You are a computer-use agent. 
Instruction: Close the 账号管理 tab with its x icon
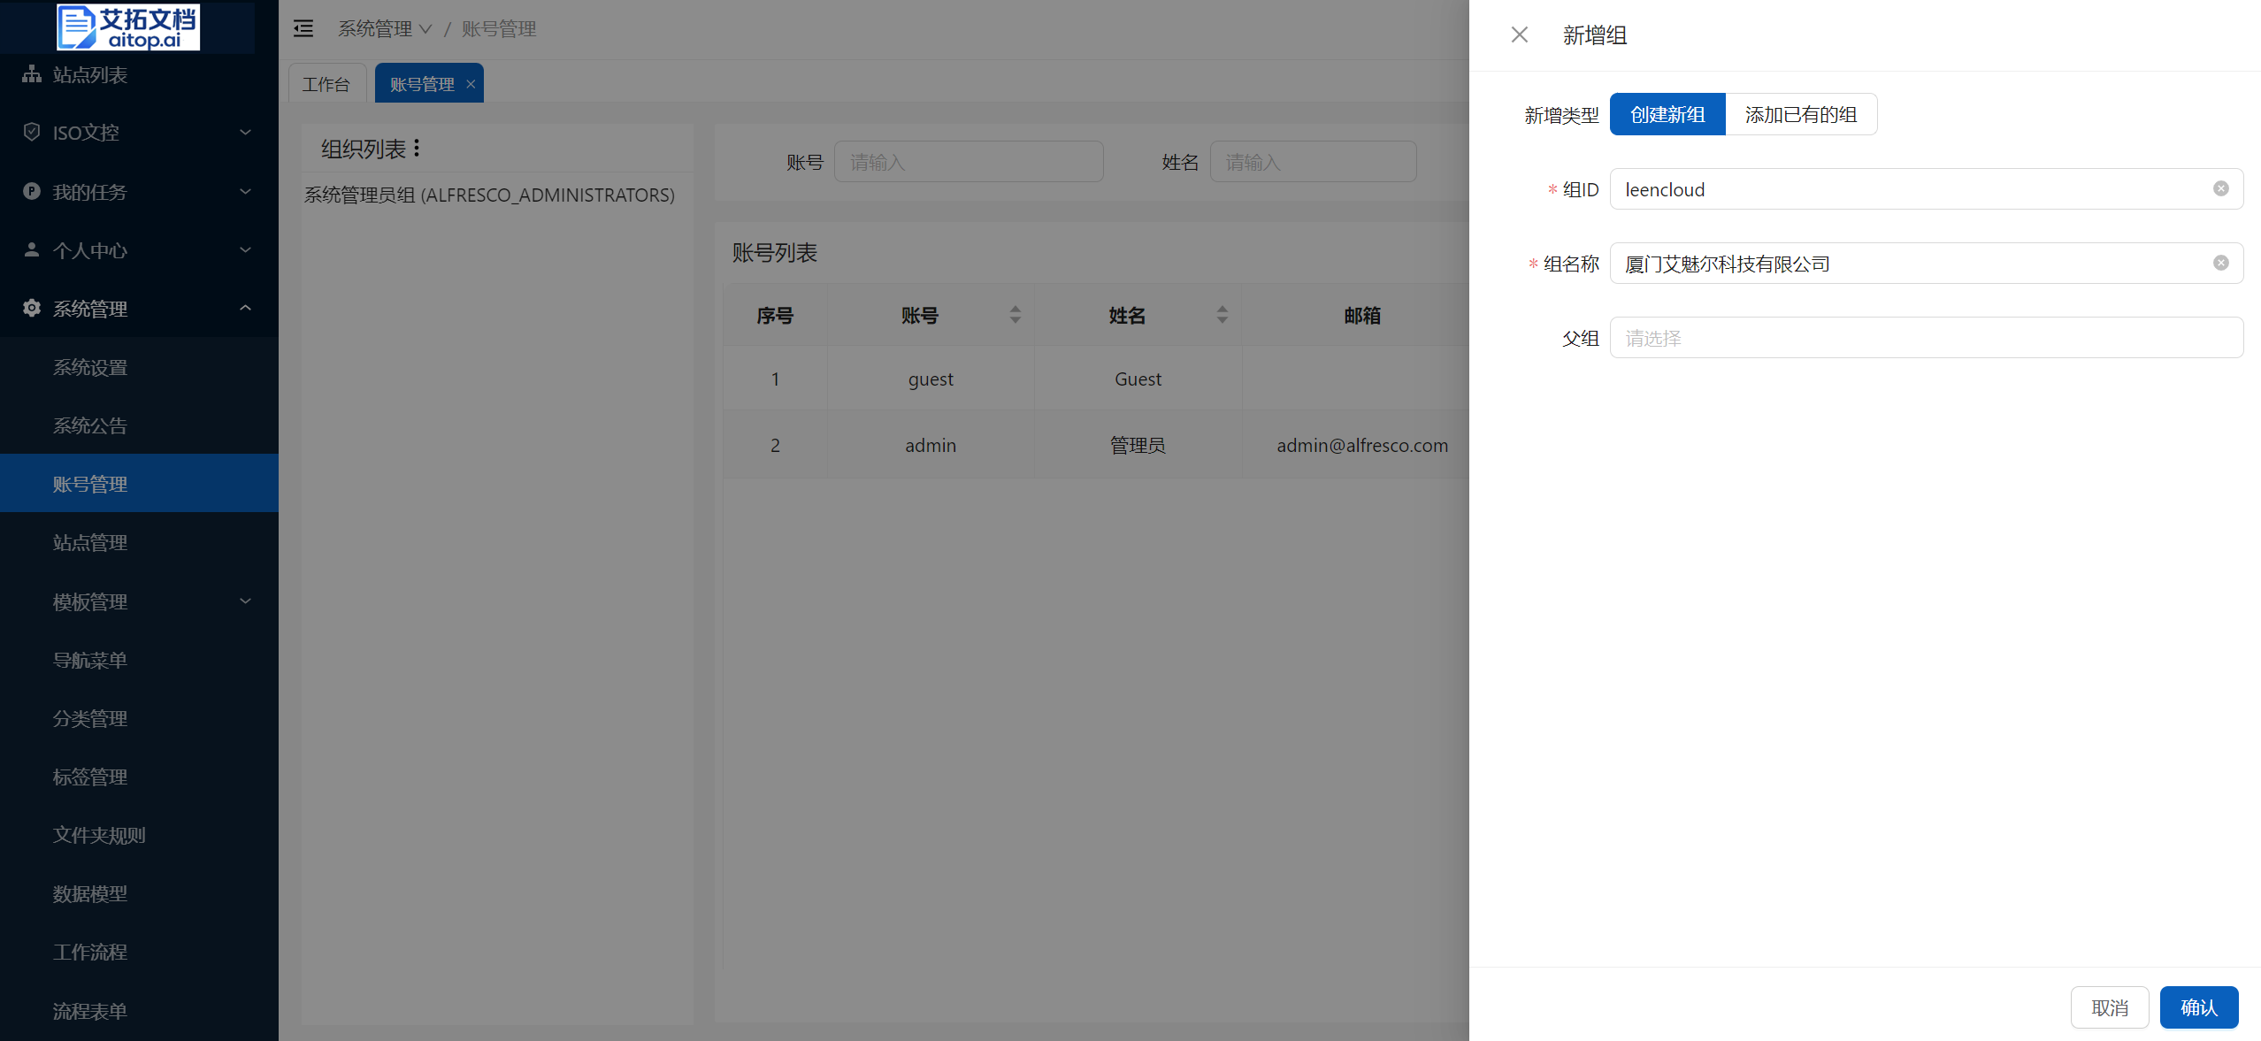click(x=471, y=84)
